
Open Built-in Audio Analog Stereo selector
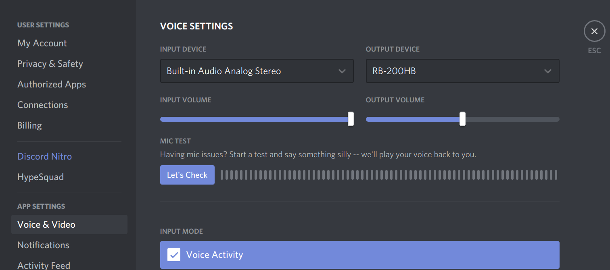click(250, 71)
